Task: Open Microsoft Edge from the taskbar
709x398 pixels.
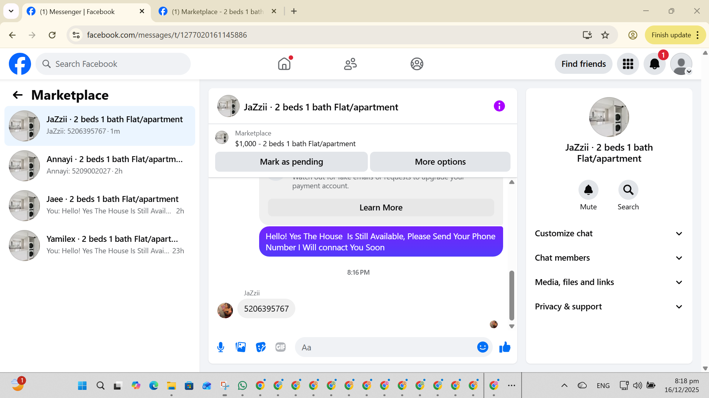Action: (153, 385)
